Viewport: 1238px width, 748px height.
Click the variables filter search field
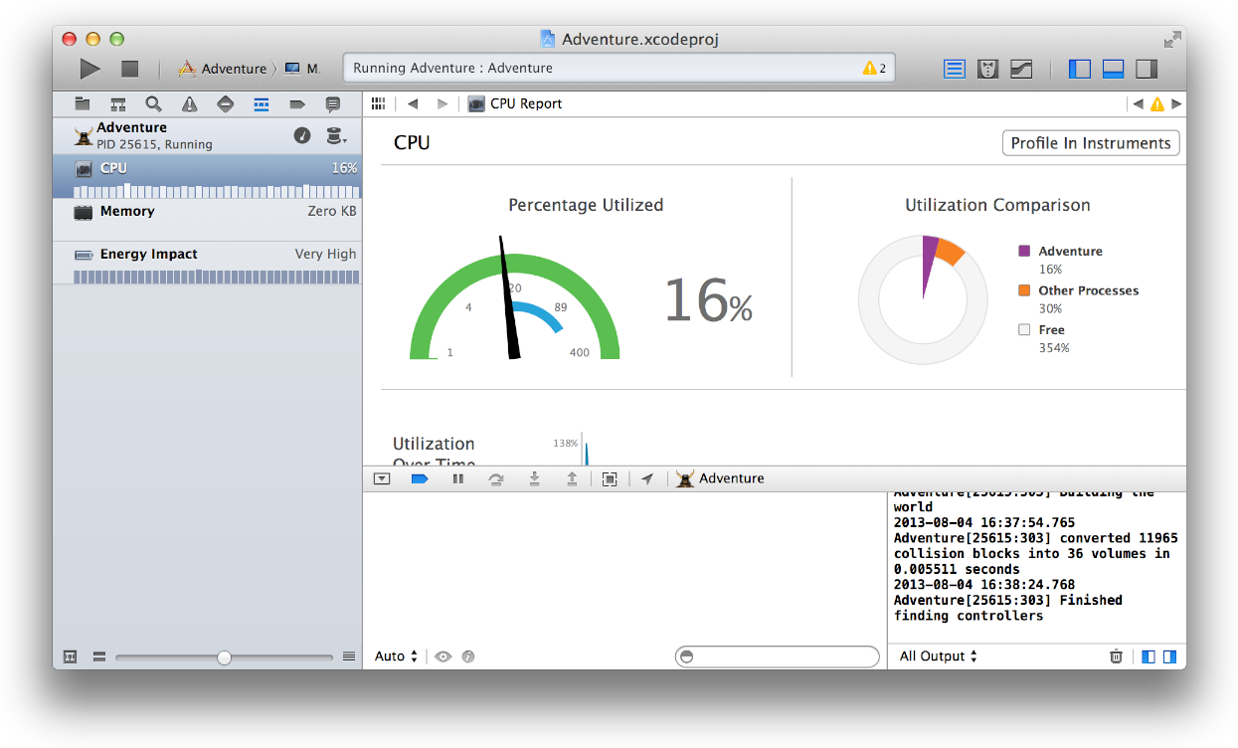(777, 656)
